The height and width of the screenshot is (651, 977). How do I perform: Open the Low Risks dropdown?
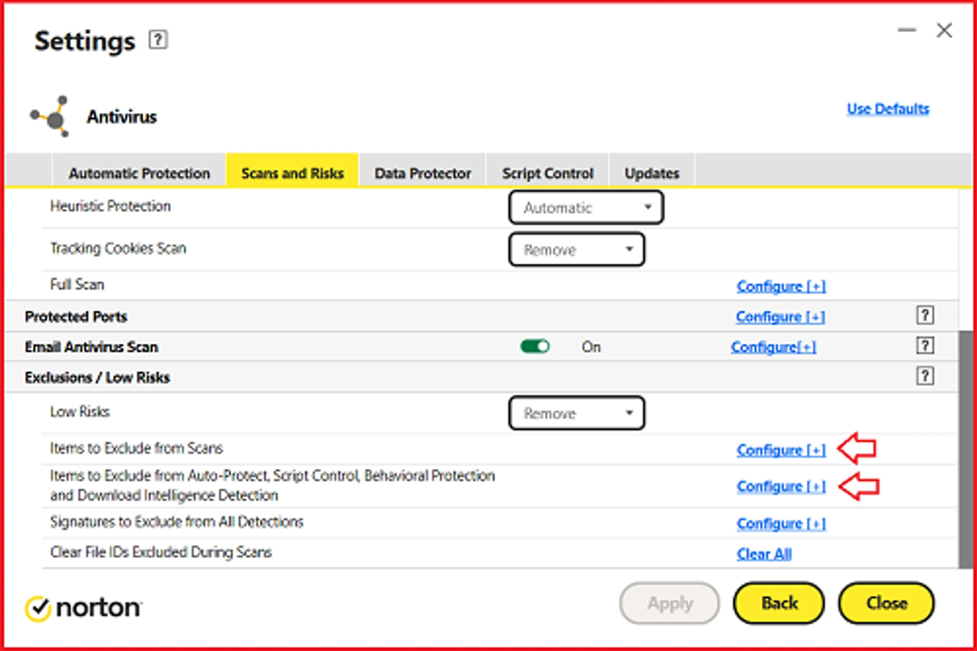(x=576, y=413)
